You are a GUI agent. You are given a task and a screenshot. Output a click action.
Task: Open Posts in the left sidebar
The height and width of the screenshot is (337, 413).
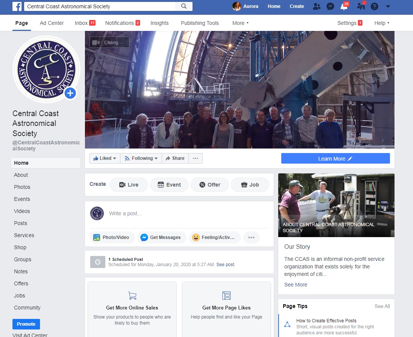[x=20, y=224]
